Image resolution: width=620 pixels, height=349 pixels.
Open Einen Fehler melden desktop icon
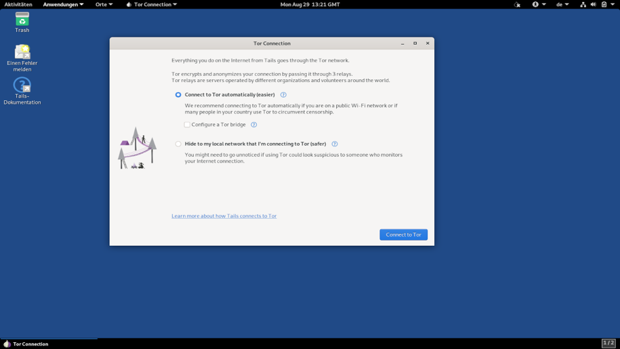[22, 58]
